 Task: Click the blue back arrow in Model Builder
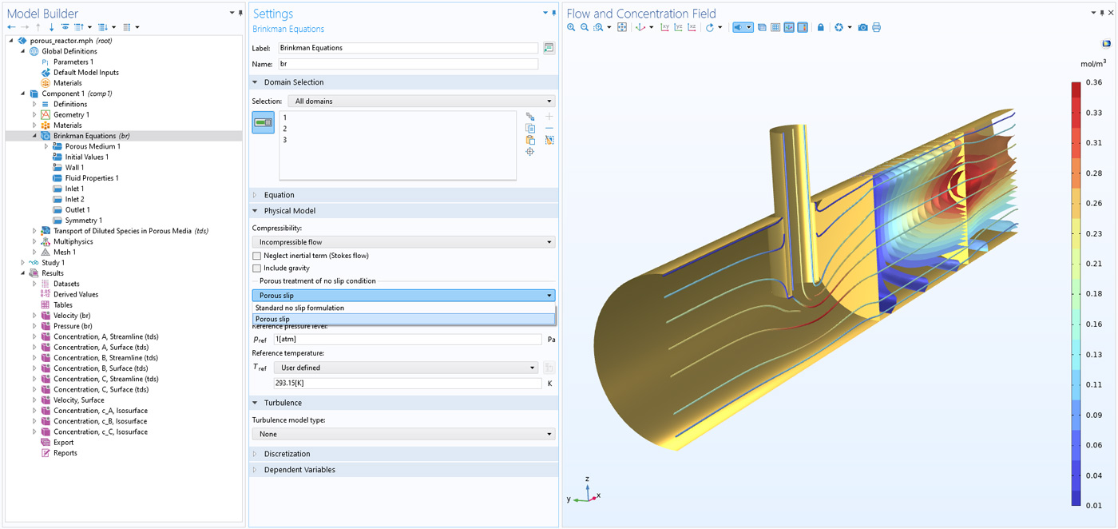tap(12, 27)
